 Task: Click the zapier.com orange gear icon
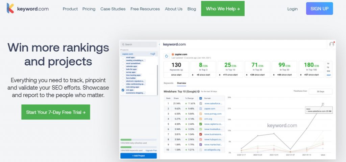pos(173,54)
